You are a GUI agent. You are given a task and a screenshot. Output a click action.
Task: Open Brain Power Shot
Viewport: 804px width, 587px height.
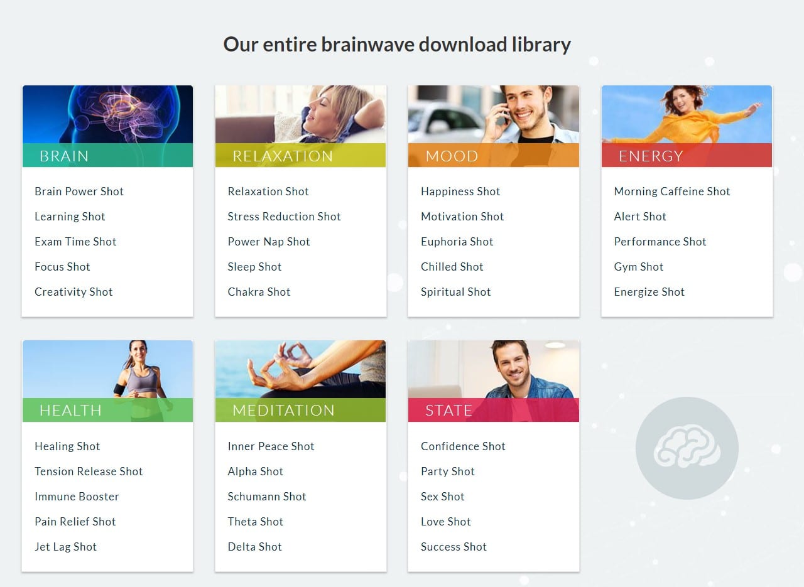(x=79, y=191)
